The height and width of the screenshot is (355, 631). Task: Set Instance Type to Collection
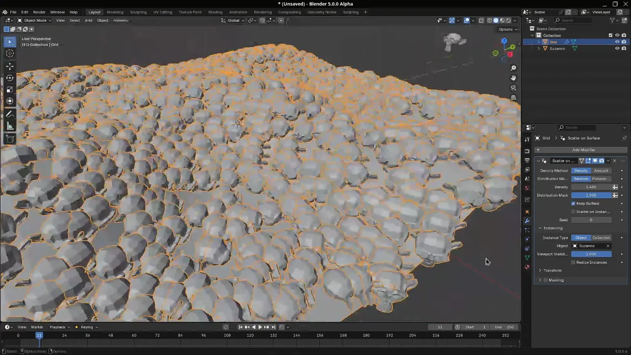(601, 238)
